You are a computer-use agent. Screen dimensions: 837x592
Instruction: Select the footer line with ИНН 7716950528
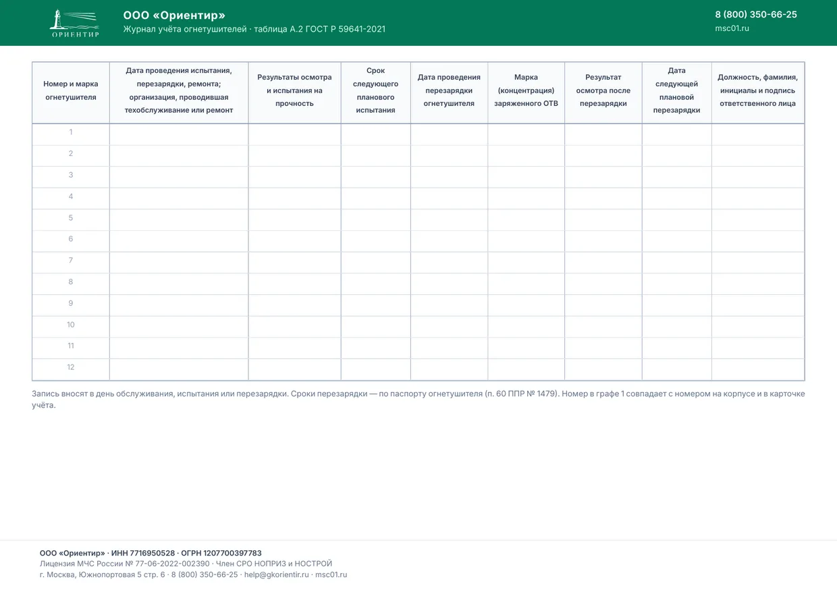click(151, 553)
